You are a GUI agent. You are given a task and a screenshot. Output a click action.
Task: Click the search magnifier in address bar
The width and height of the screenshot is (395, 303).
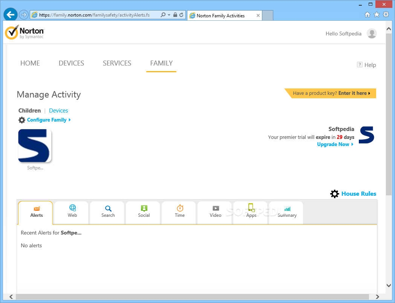point(163,15)
